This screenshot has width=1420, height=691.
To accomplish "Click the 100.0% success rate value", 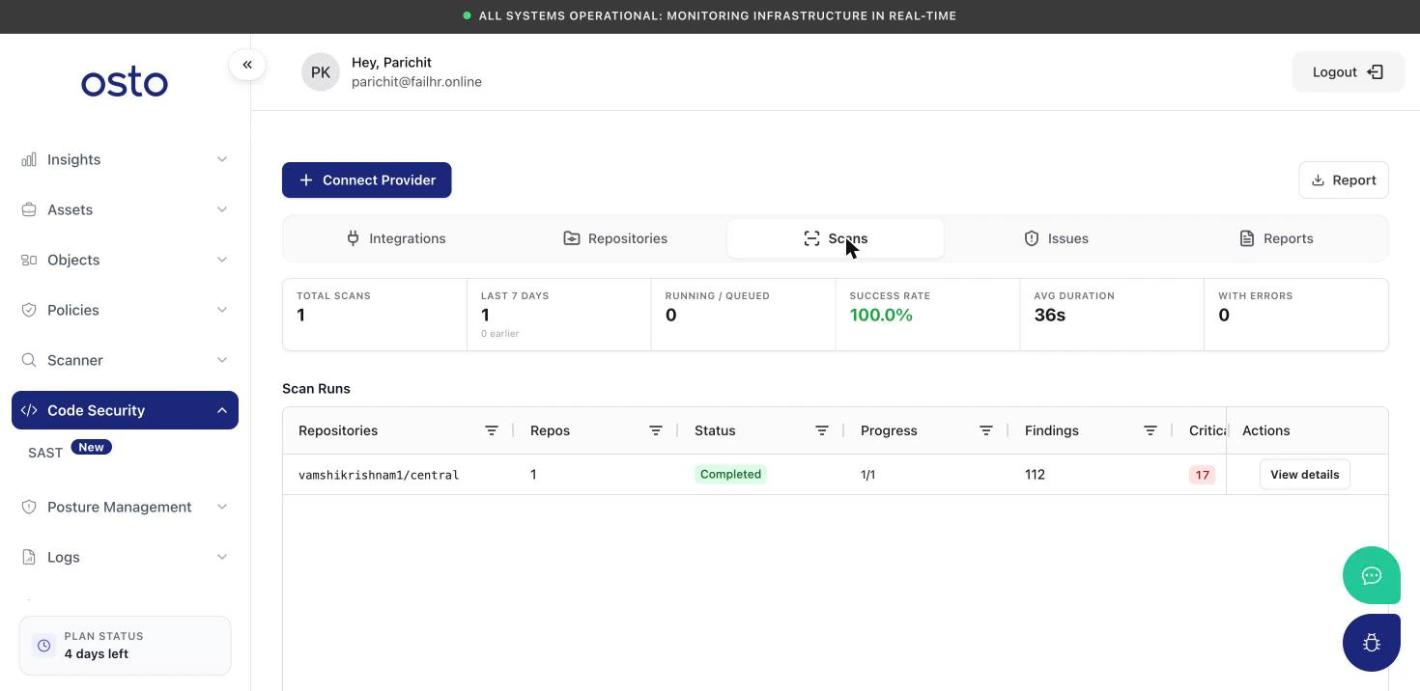I will (x=881, y=315).
